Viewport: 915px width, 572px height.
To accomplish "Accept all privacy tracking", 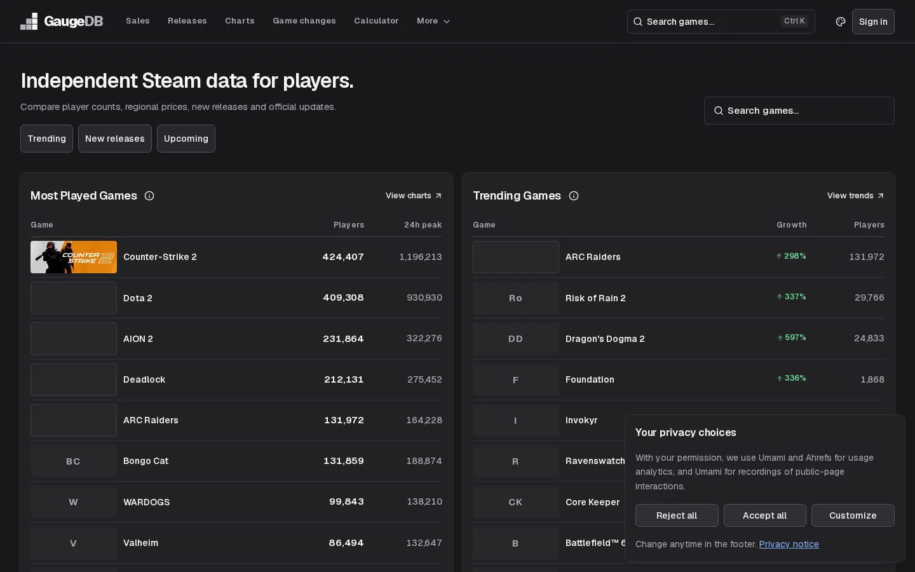I will 765,515.
